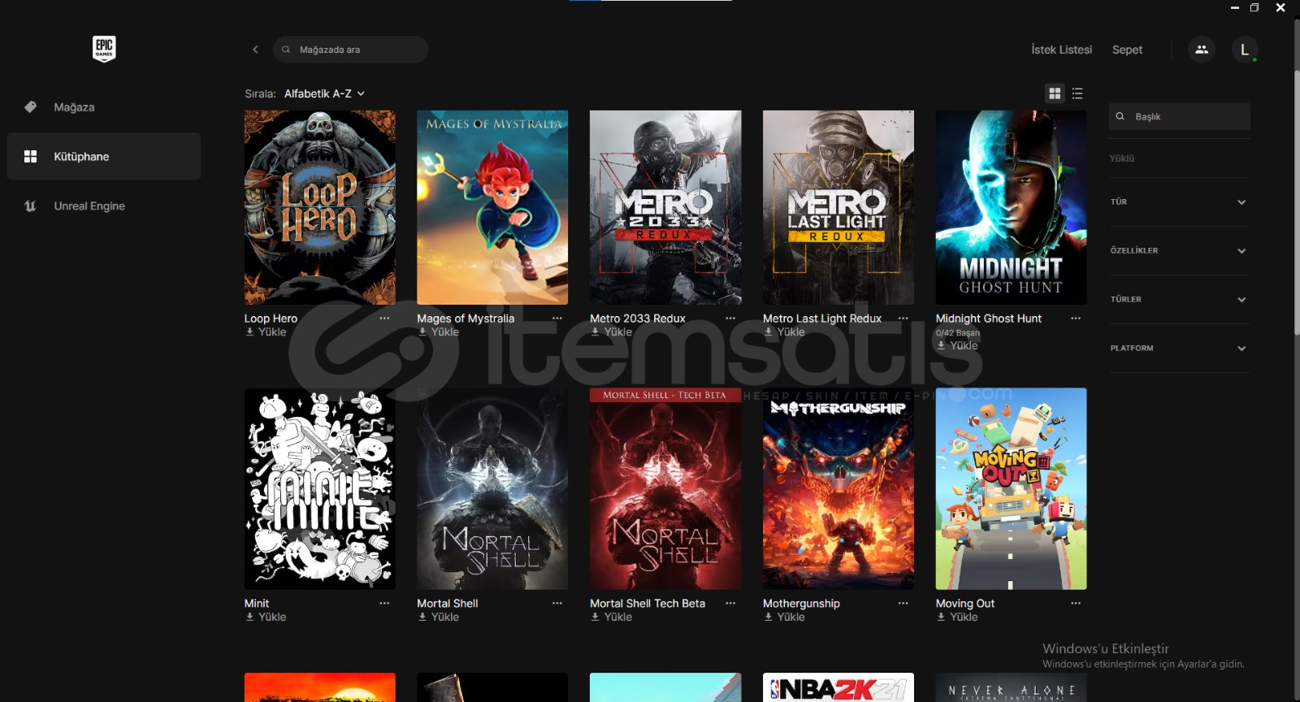Click the Yükle install link below Mortal Shell

pos(439,617)
